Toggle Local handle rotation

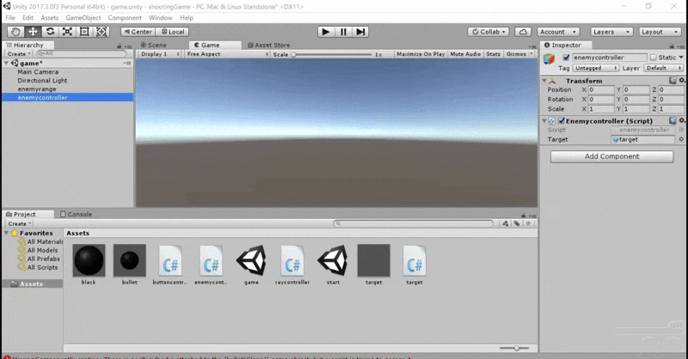click(x=173, y=32)
